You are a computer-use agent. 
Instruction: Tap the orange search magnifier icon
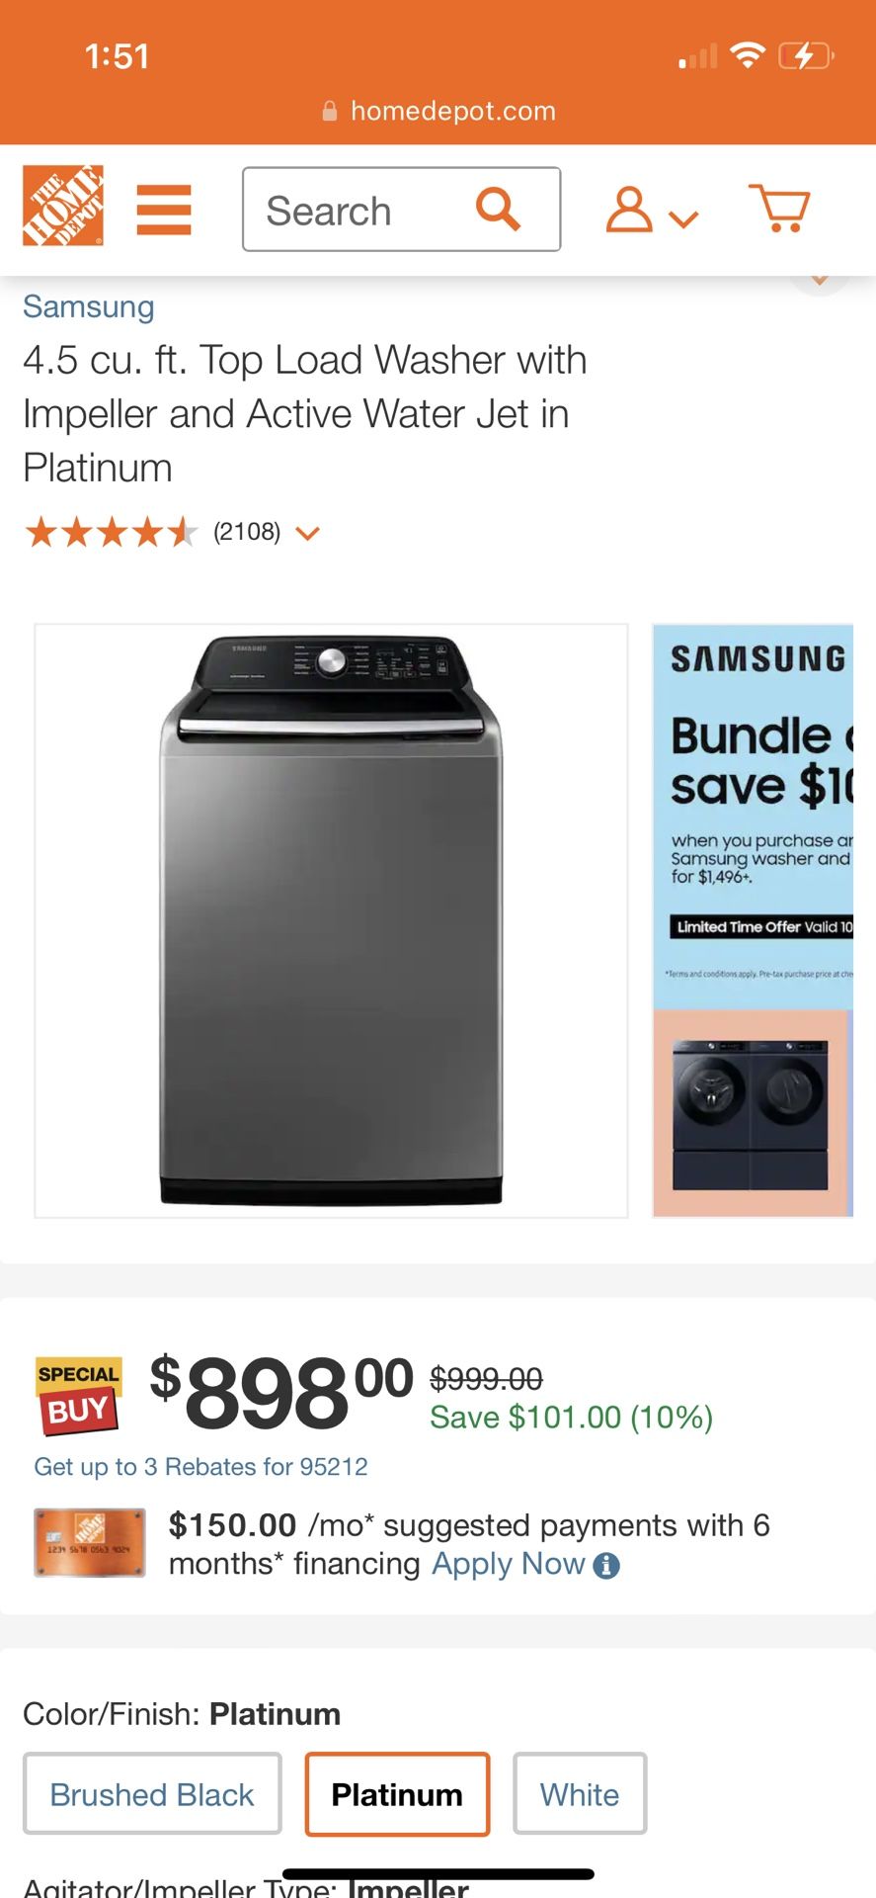click(x=498, y=209)
